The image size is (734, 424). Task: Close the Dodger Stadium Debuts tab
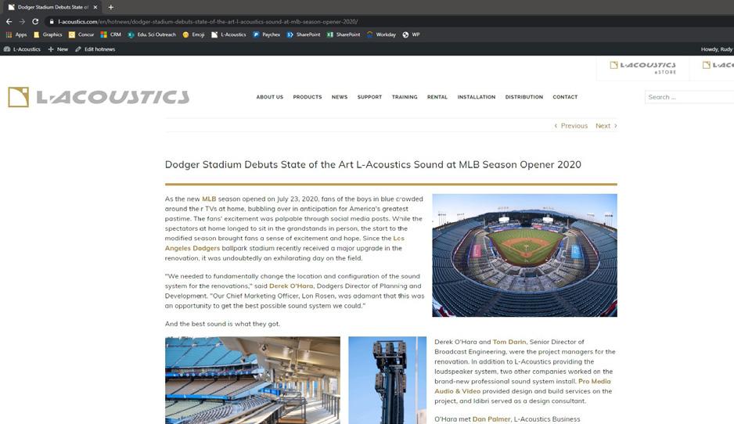(95, 7)
